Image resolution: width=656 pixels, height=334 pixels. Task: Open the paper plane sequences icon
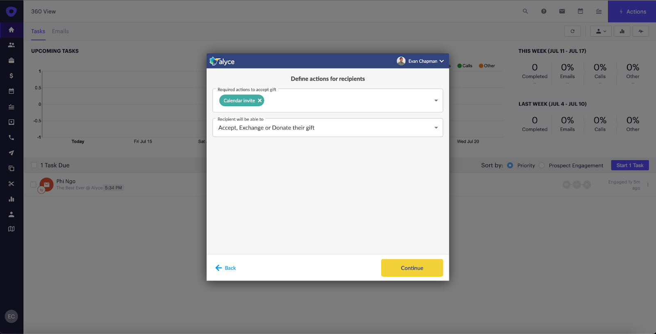tap(11, 153)
